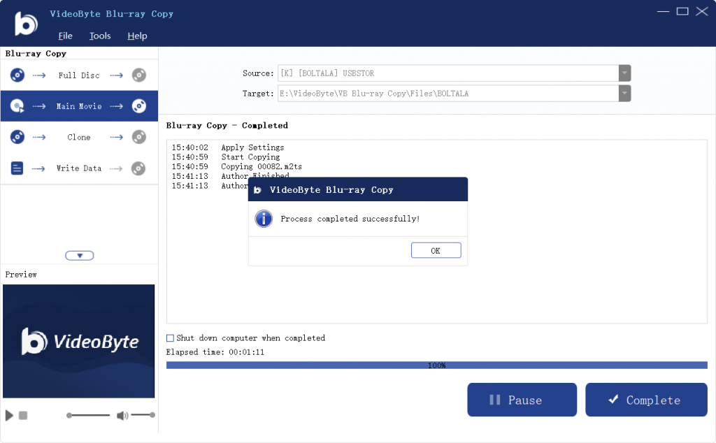This screenshot has height=443, width=716.
Task: Expand the Target dropdown arrow
Action: pos(624,94)
